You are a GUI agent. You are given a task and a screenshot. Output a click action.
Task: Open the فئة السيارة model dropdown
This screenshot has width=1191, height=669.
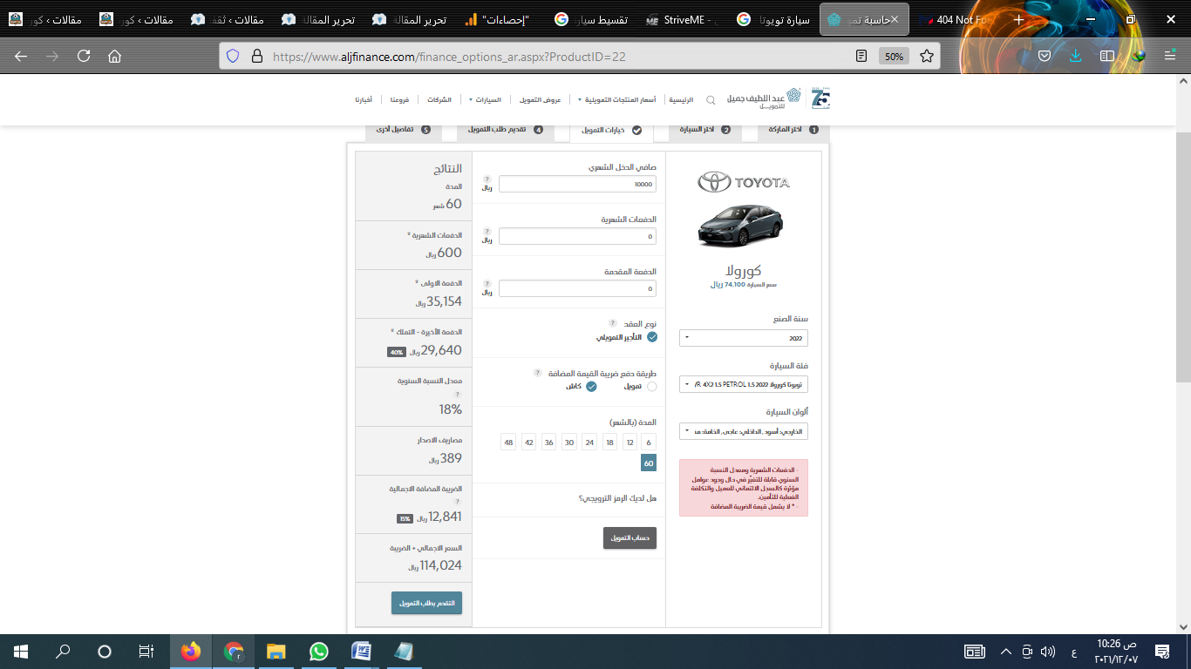click(744, 384)
